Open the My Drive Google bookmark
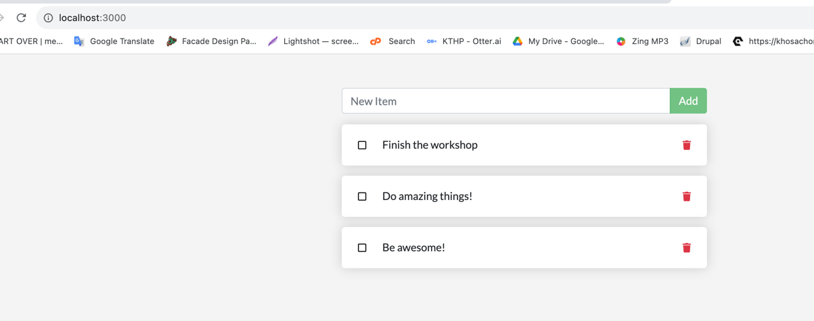 pos(558,41)
